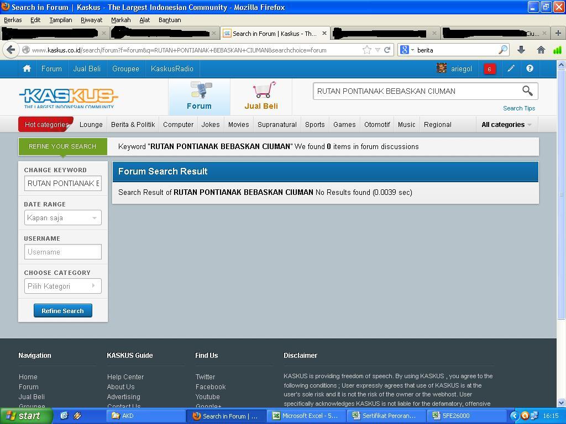Open the Sports category
Screen dimensions: 566x424
pyautogui.click(x=315, y=124)
